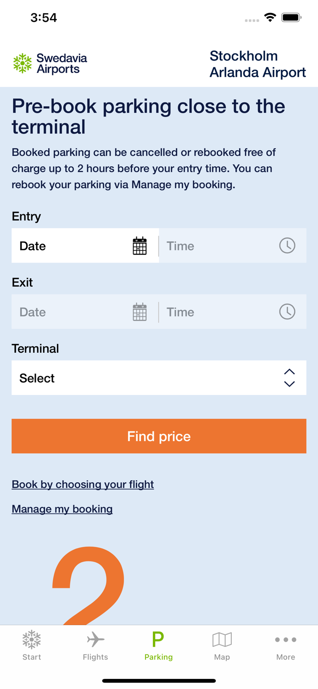Select the green Parking P icon

click(x=159, y=638)
